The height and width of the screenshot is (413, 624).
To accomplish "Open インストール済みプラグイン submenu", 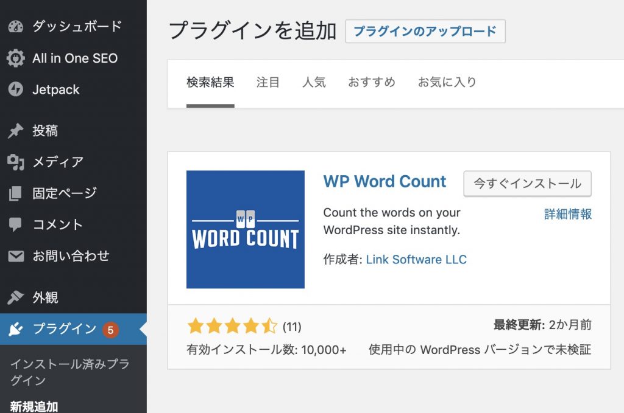I will click(69, 372).
